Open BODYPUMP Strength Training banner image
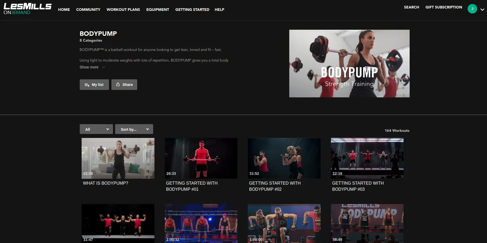The image size is (487, 243). coord(349,64)
